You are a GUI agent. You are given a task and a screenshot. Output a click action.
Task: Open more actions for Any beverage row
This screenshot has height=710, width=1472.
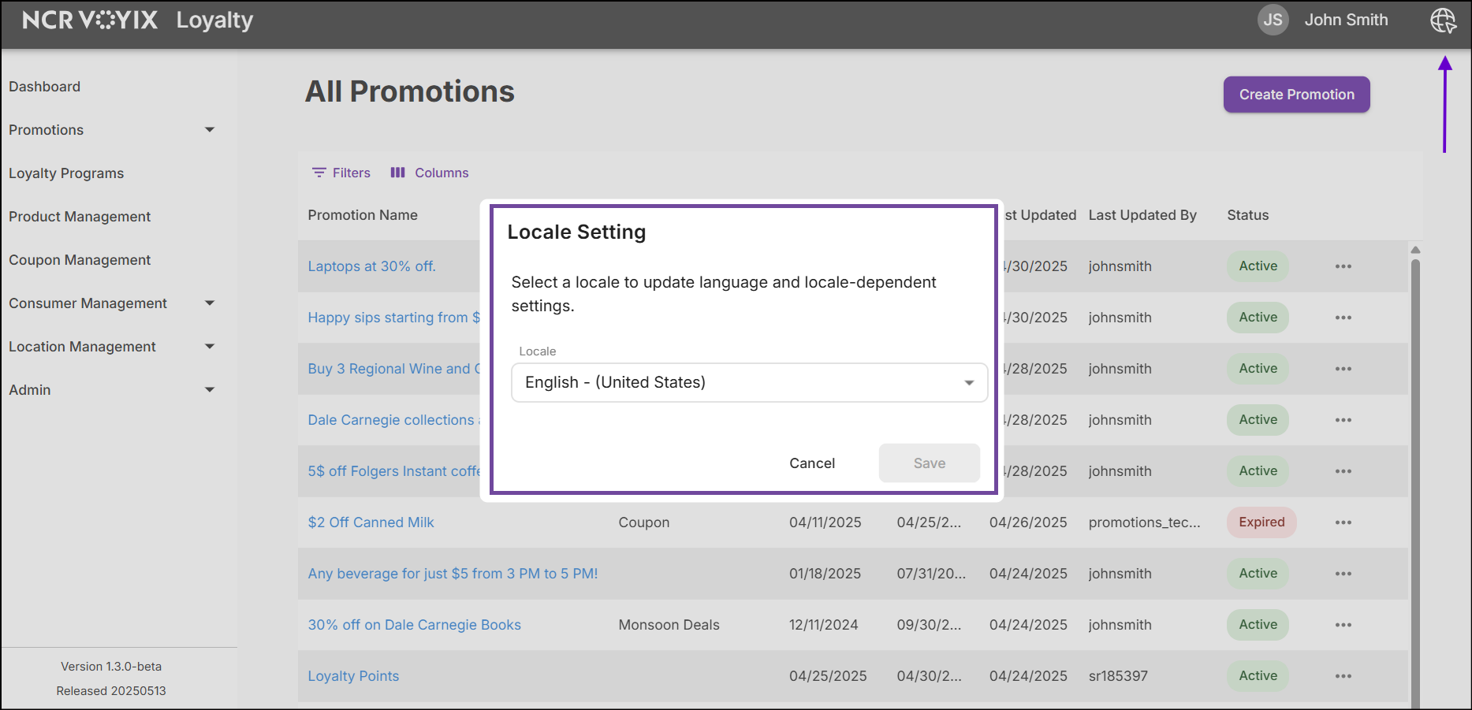pos(1343,574)
